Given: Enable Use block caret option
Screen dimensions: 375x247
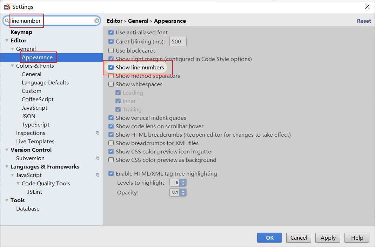Looking at the screenshot, I should pyautogui.click(x=111, y=50).
